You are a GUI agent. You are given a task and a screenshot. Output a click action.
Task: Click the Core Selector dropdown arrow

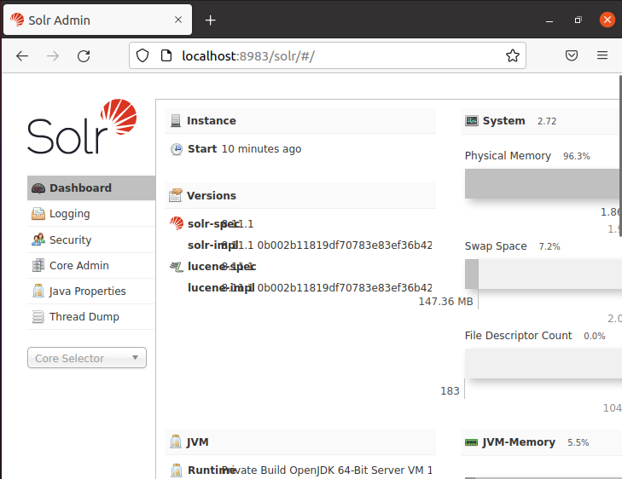point(136,357)
